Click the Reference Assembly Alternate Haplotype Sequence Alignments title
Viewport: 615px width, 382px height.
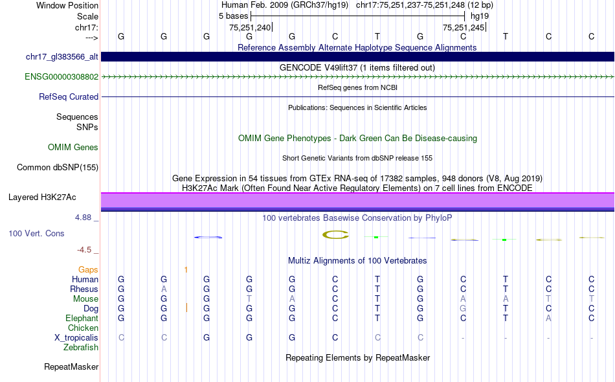pos(357,47)
